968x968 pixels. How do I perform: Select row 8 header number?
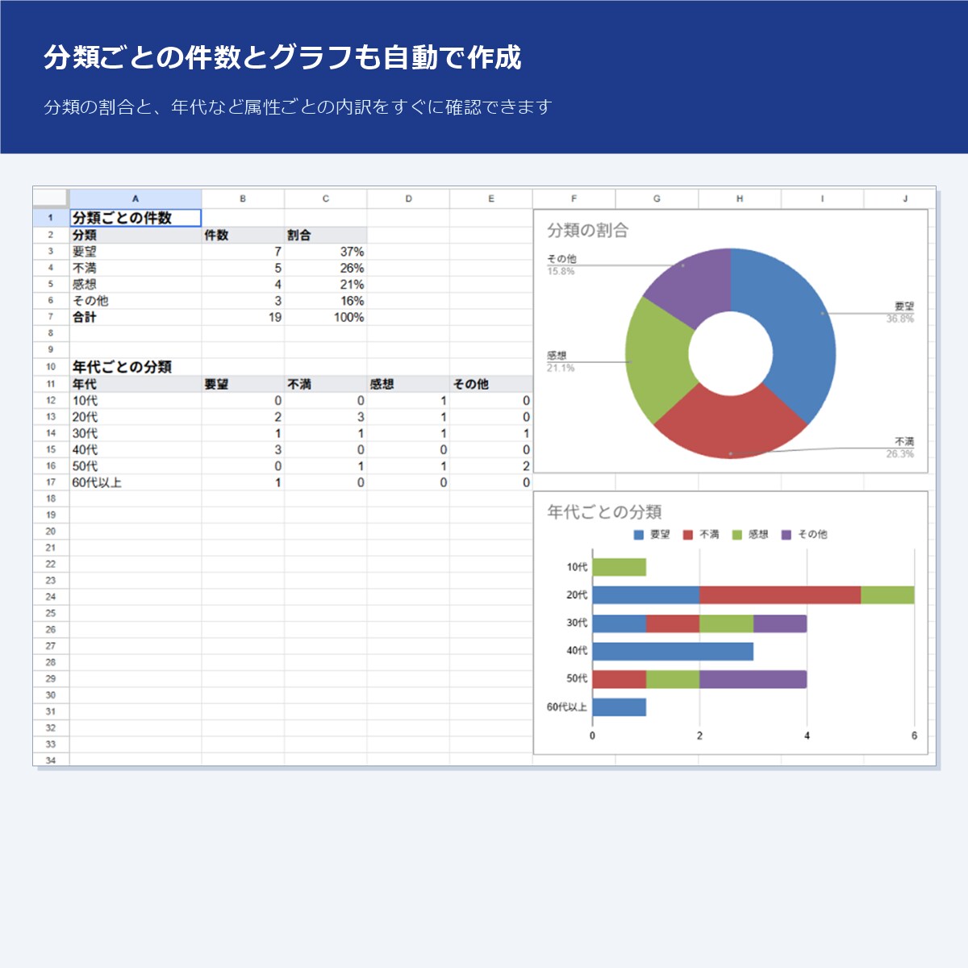tap(51, 333)
